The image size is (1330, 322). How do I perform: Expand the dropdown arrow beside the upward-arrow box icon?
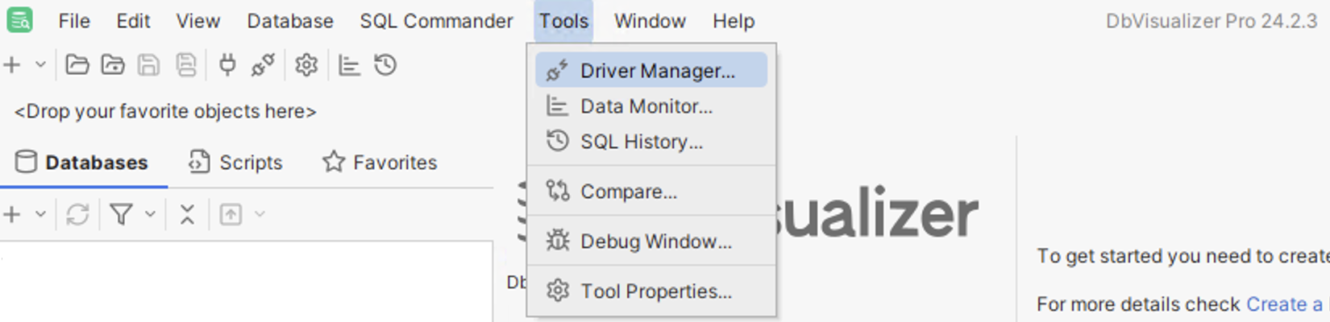click(260, 214)
